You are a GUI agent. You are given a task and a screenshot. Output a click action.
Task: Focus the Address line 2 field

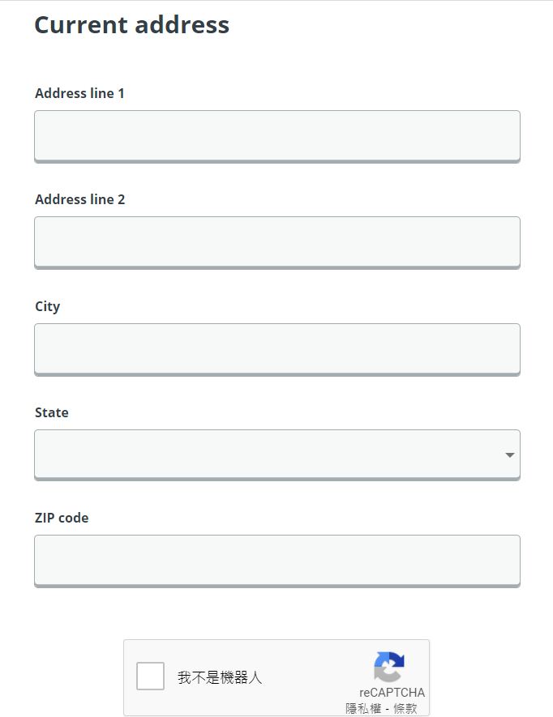click(277, 243)
